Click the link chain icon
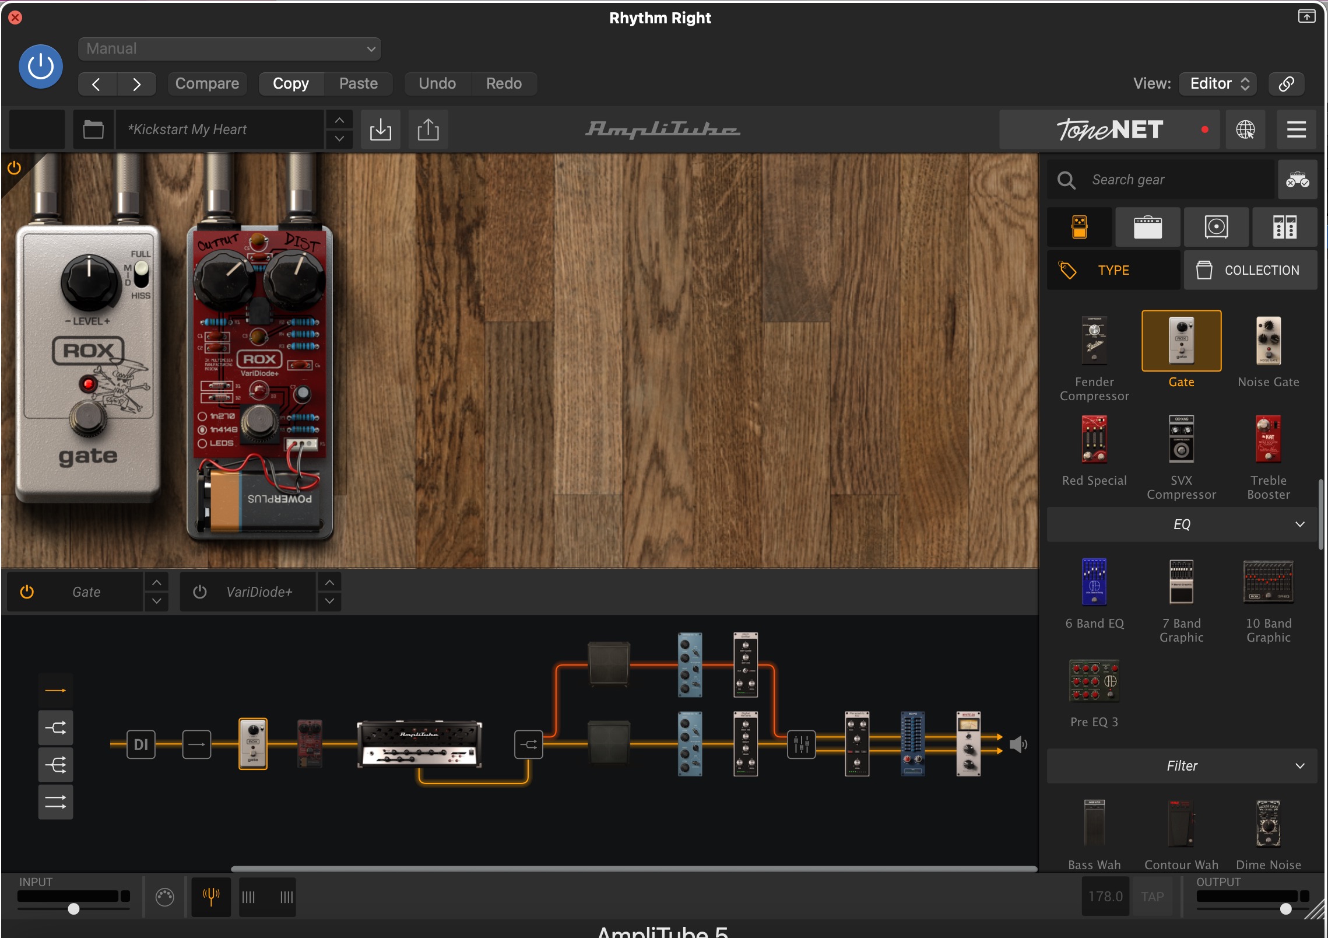The height and width of the screenshot is (938, 1328). point(1287,84)
